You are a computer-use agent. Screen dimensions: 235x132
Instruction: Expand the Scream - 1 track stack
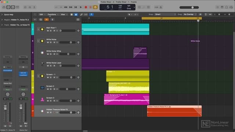[x=38, y=76]
